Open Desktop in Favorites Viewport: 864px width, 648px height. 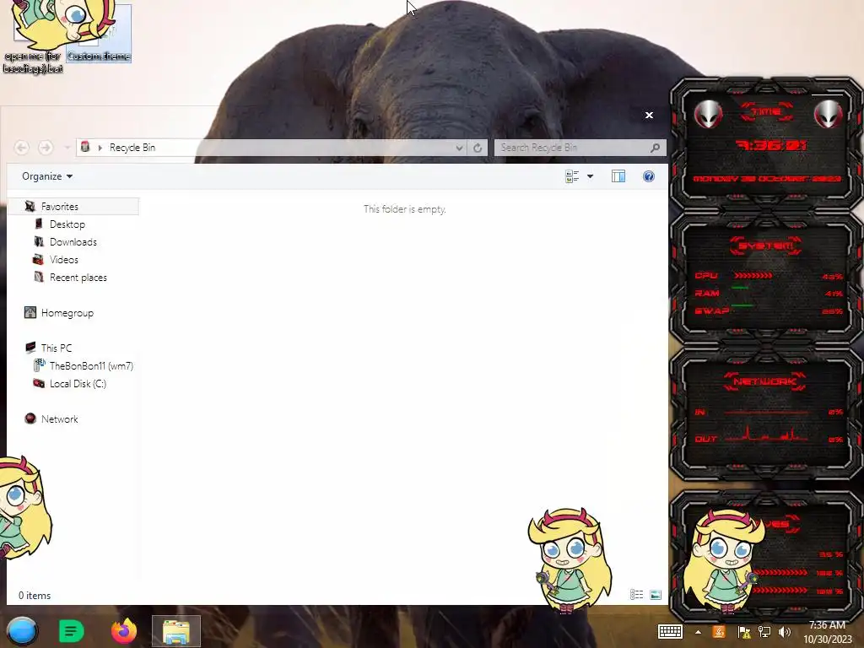click(x=67, y=224)
